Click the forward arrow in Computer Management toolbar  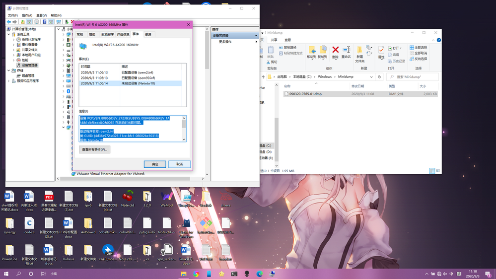(14, 22)
